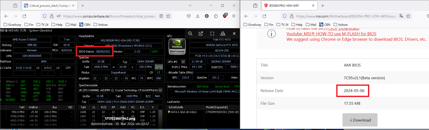The width and height of the screenshot is (429, 130).
Task: Click the lock icon beside computerbase URL
Action: pyautogui.click(x=52, y=16)
